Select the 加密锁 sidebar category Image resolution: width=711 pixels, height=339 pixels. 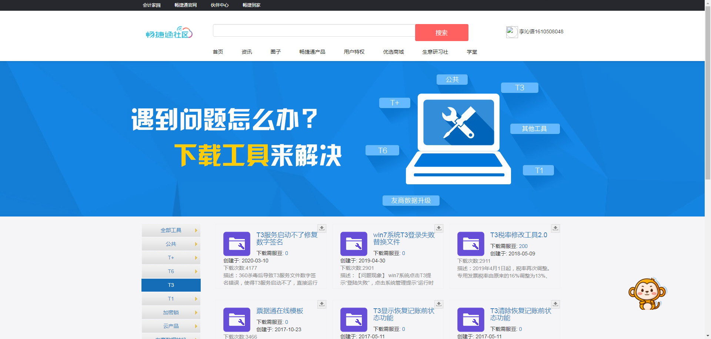pyautogui.click(x=171, y=312)
